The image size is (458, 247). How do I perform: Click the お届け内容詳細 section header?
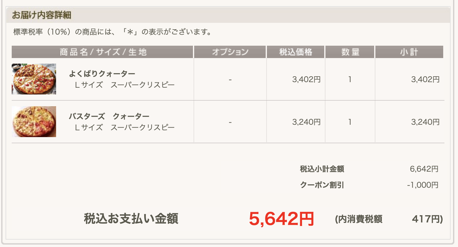[42, 15]
